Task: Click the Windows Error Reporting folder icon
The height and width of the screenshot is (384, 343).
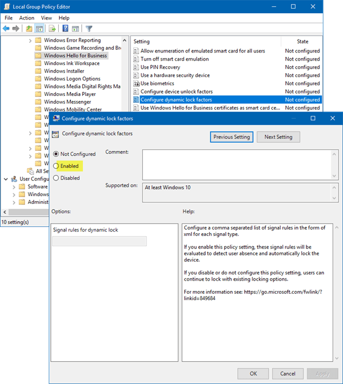Action: pos(38,40)
